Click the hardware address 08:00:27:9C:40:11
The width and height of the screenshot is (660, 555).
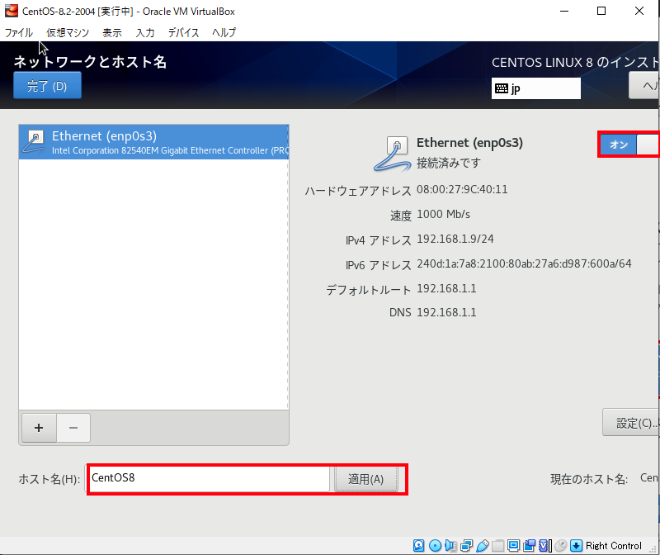tap(462, 190)
